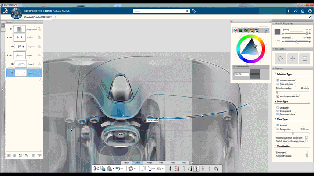Select On support draw type

[278, 111]
